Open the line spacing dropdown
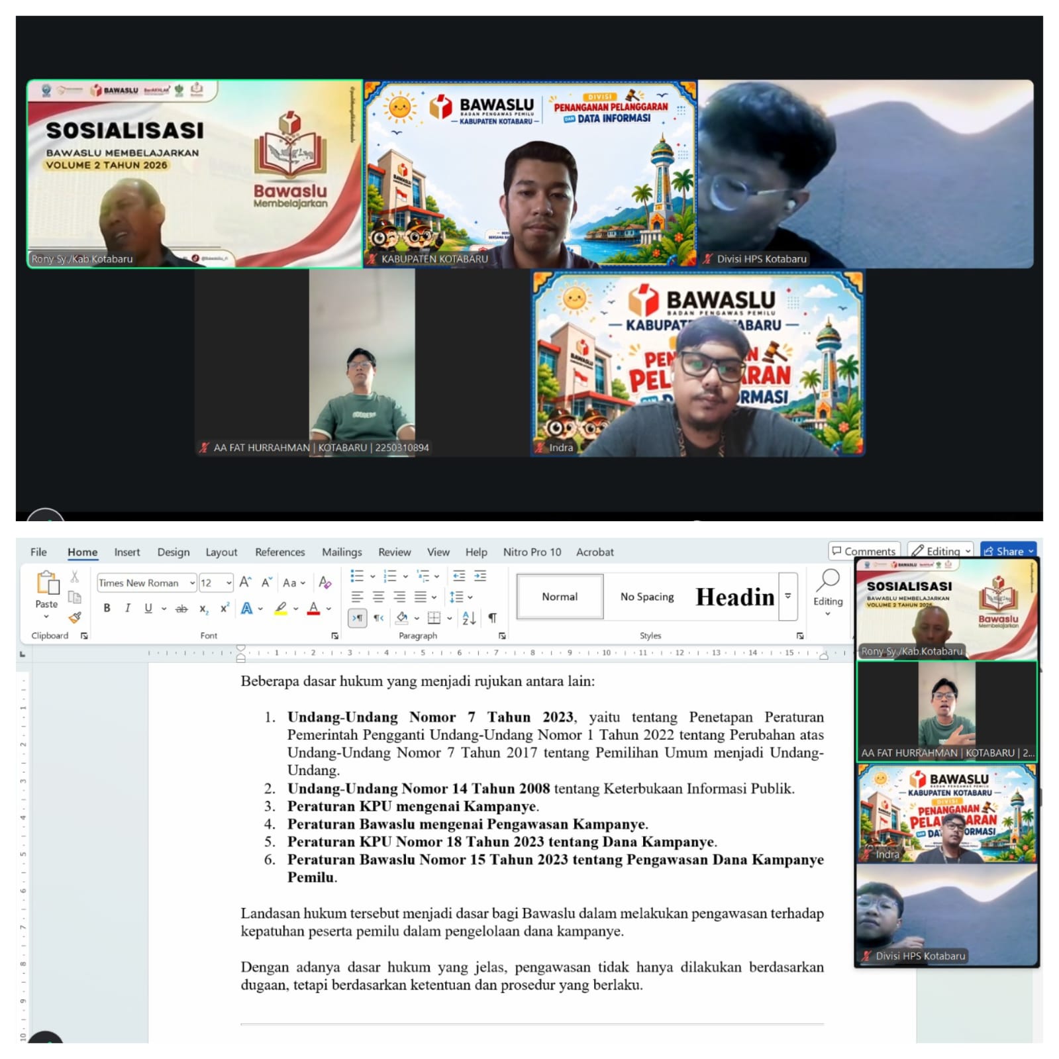Screen dimensions: 1059x1059 tap(460, 597)
